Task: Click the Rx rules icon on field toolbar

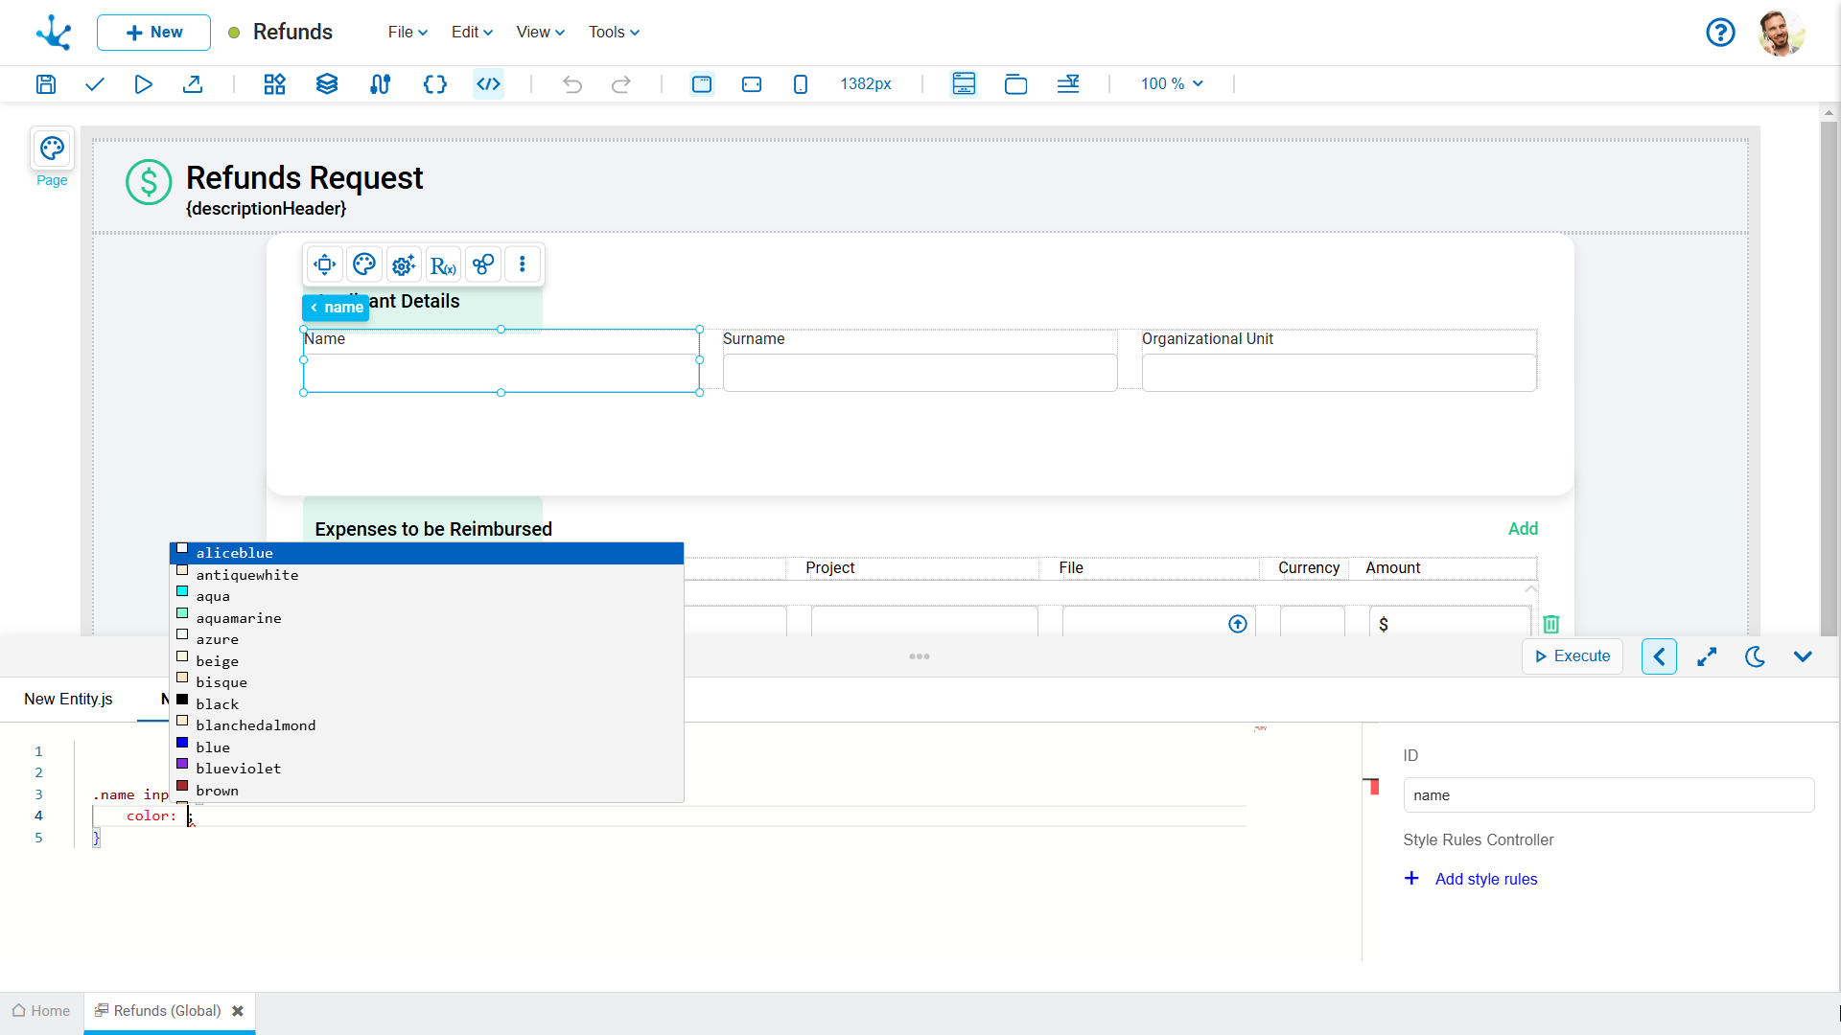Action: [443, 264]
